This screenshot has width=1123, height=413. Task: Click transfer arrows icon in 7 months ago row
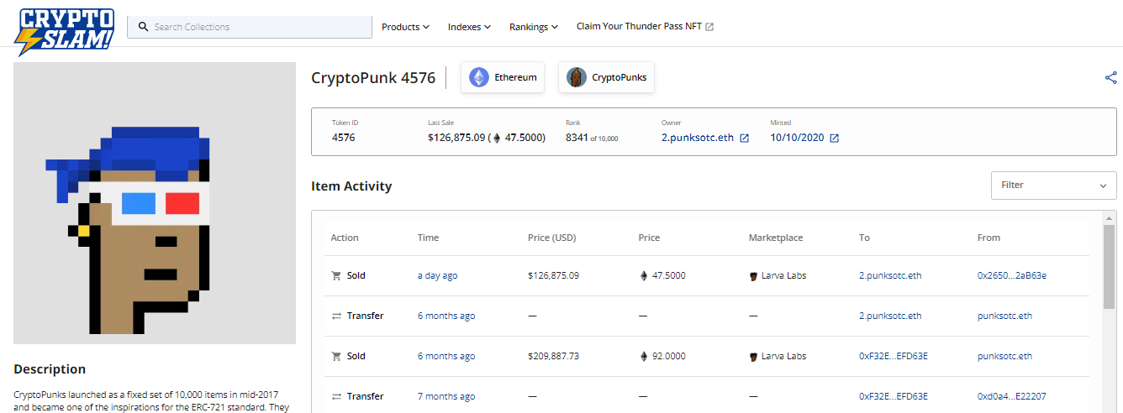(336, 396)
